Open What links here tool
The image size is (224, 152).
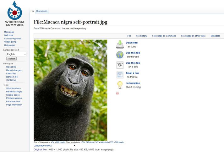click(x=14, y=88)
